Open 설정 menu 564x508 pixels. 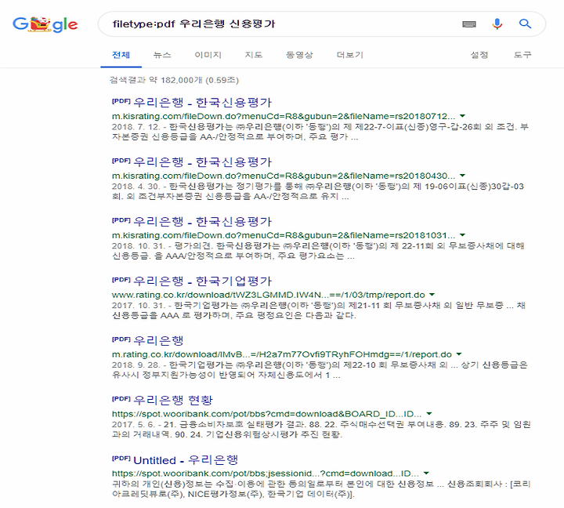tap(479, 55)
